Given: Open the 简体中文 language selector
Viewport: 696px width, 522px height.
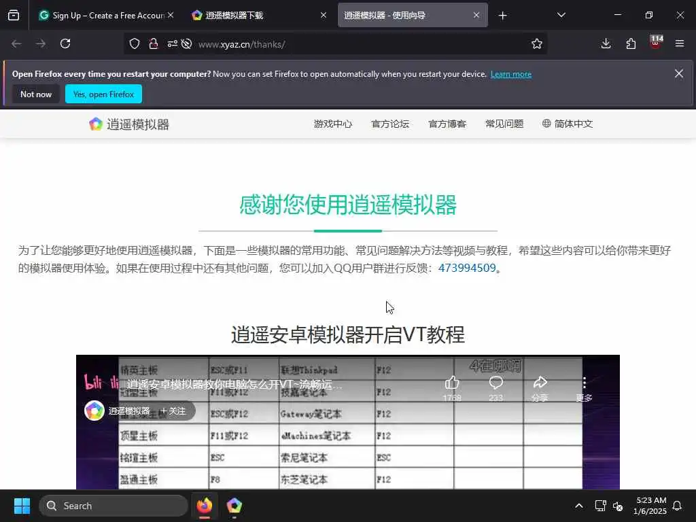Looking at the screenshot, I should point(568,124).
